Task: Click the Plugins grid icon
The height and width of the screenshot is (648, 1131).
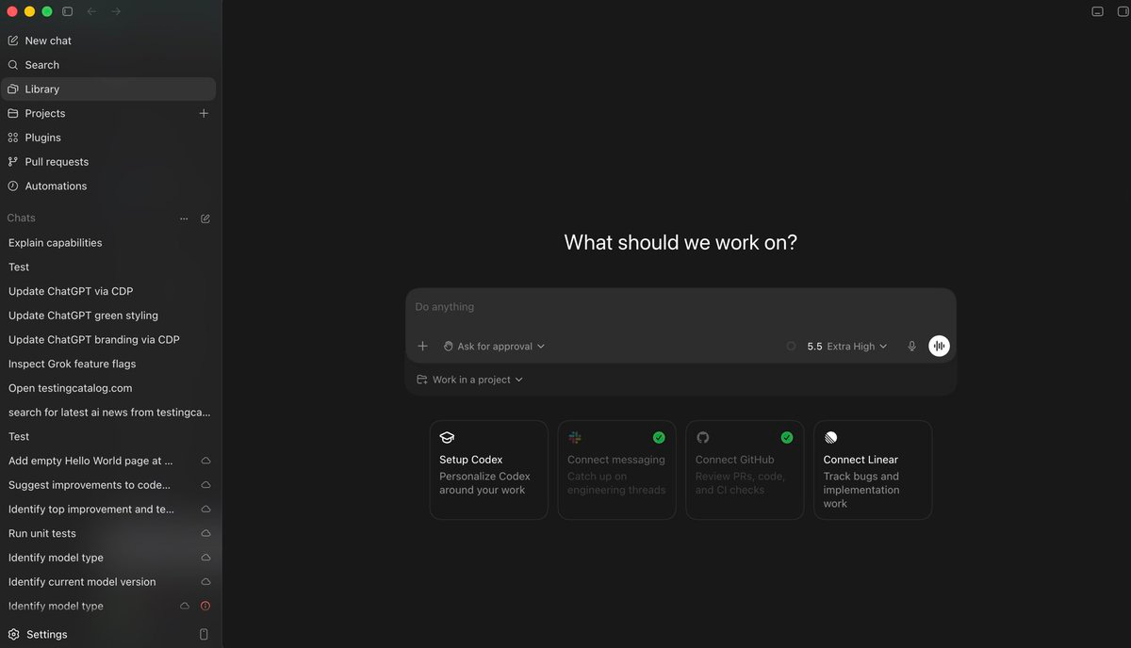Action: pyautogui.click(x=13, y=138)
